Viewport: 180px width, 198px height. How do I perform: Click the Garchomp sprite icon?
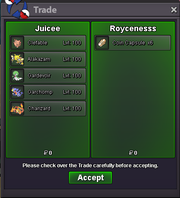click(17, 92)
